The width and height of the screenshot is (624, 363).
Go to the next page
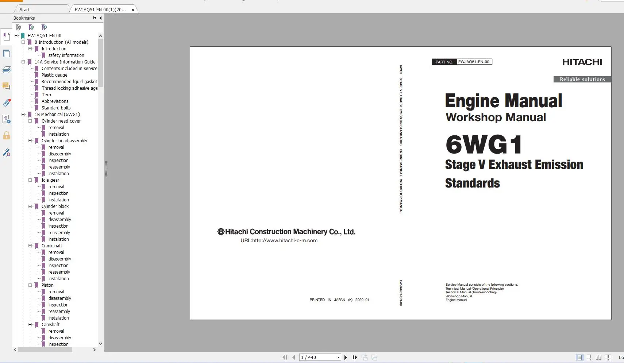coord(346,358)
